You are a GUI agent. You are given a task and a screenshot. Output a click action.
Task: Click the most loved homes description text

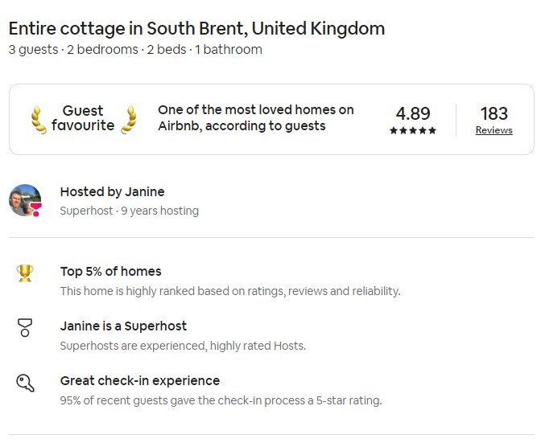click(x=255, y=117)
